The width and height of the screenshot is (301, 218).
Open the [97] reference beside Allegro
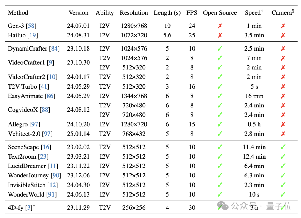point(35,124)
